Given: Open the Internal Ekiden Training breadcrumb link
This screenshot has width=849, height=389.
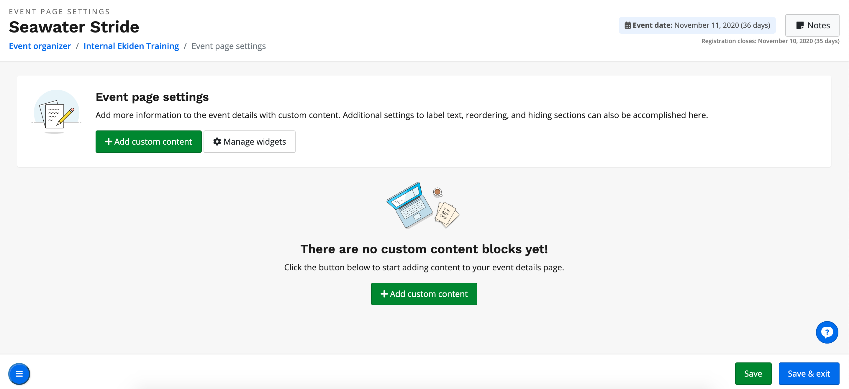Looking at the screenshot, I should [x=131, y=46].
